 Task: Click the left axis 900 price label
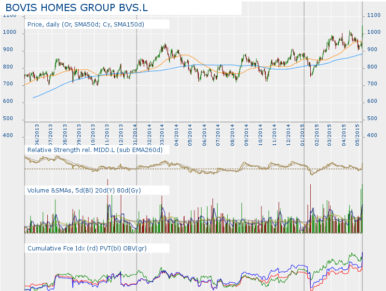[x=8, y=50]
